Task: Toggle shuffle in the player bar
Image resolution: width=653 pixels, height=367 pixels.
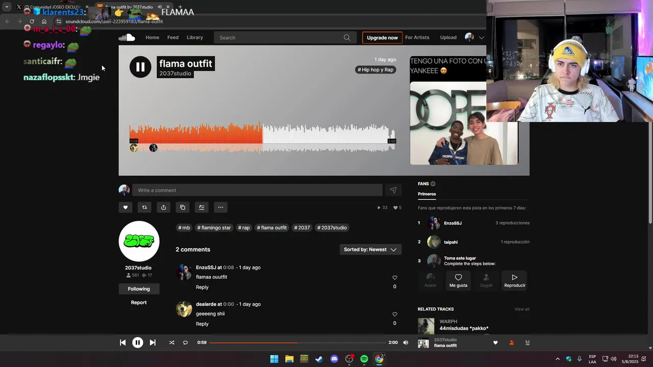Action: [x=171, y=343]
